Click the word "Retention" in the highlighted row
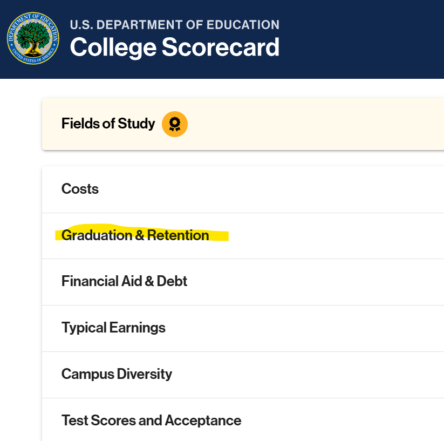 178,235
